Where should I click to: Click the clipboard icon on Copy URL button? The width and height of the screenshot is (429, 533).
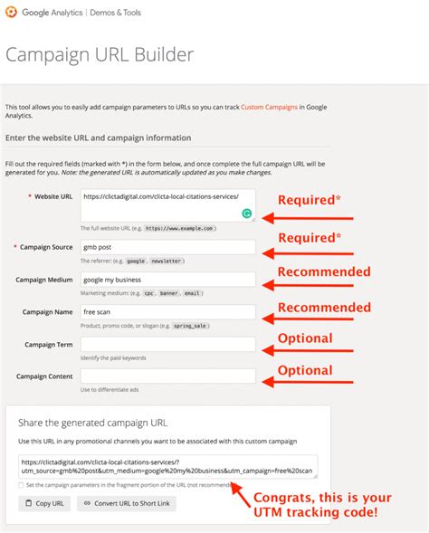[29, 503]
